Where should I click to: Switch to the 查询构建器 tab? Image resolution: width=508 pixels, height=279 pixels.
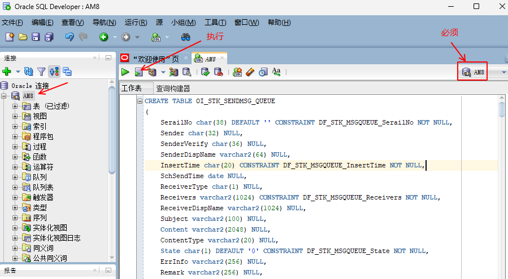[173, 88]
